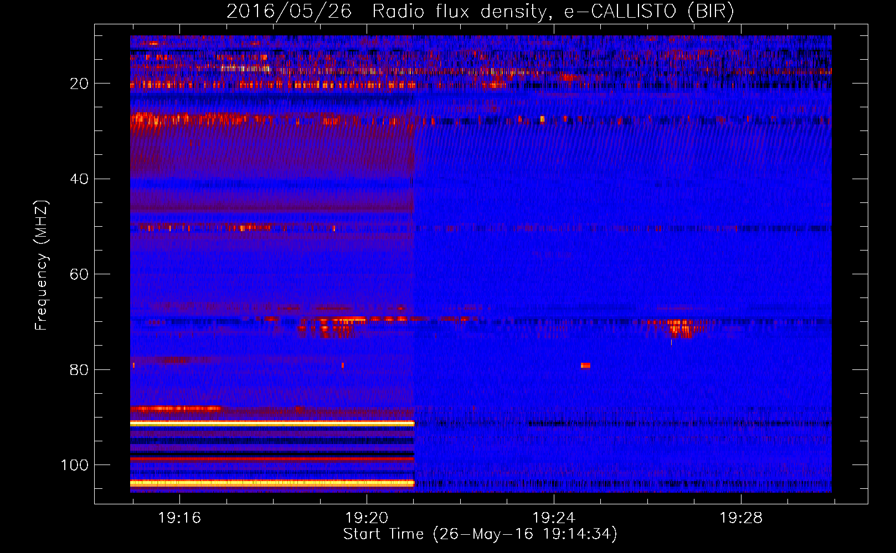Select the 'Frequency (MHz)' y-axis label
896x553 pixels.
pos(42,265)
